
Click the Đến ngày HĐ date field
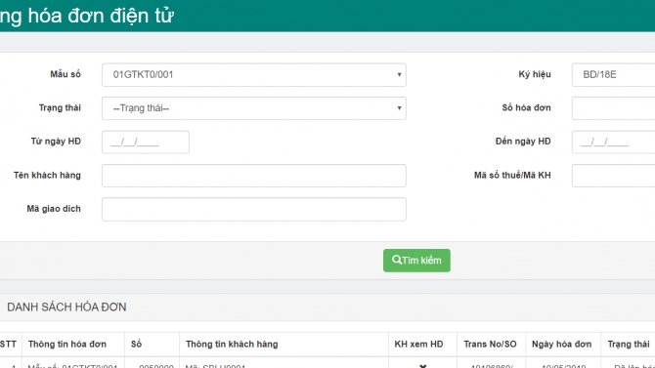tap(613, 143)
